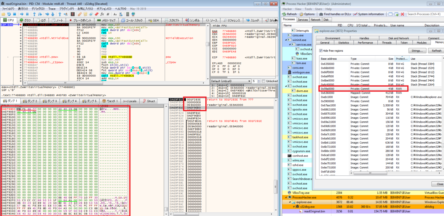The width and height of the screenshot is (444, 216).
Task: Click the Refresh button in Process Hacker toolbar
Action: click(x=289, y=14)
